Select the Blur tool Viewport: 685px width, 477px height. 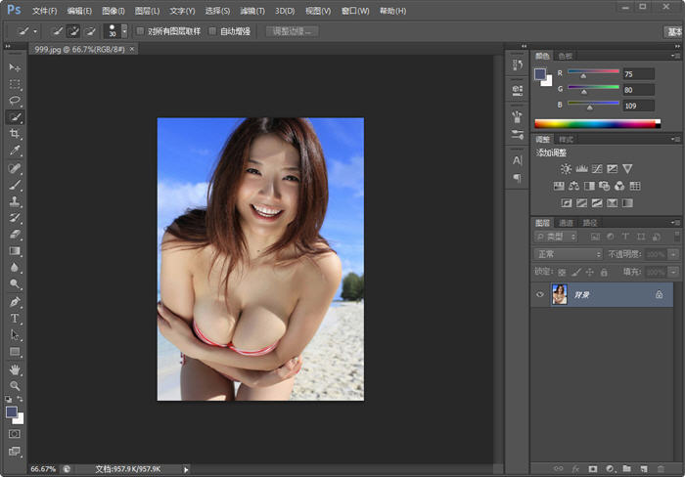point(15,267)
